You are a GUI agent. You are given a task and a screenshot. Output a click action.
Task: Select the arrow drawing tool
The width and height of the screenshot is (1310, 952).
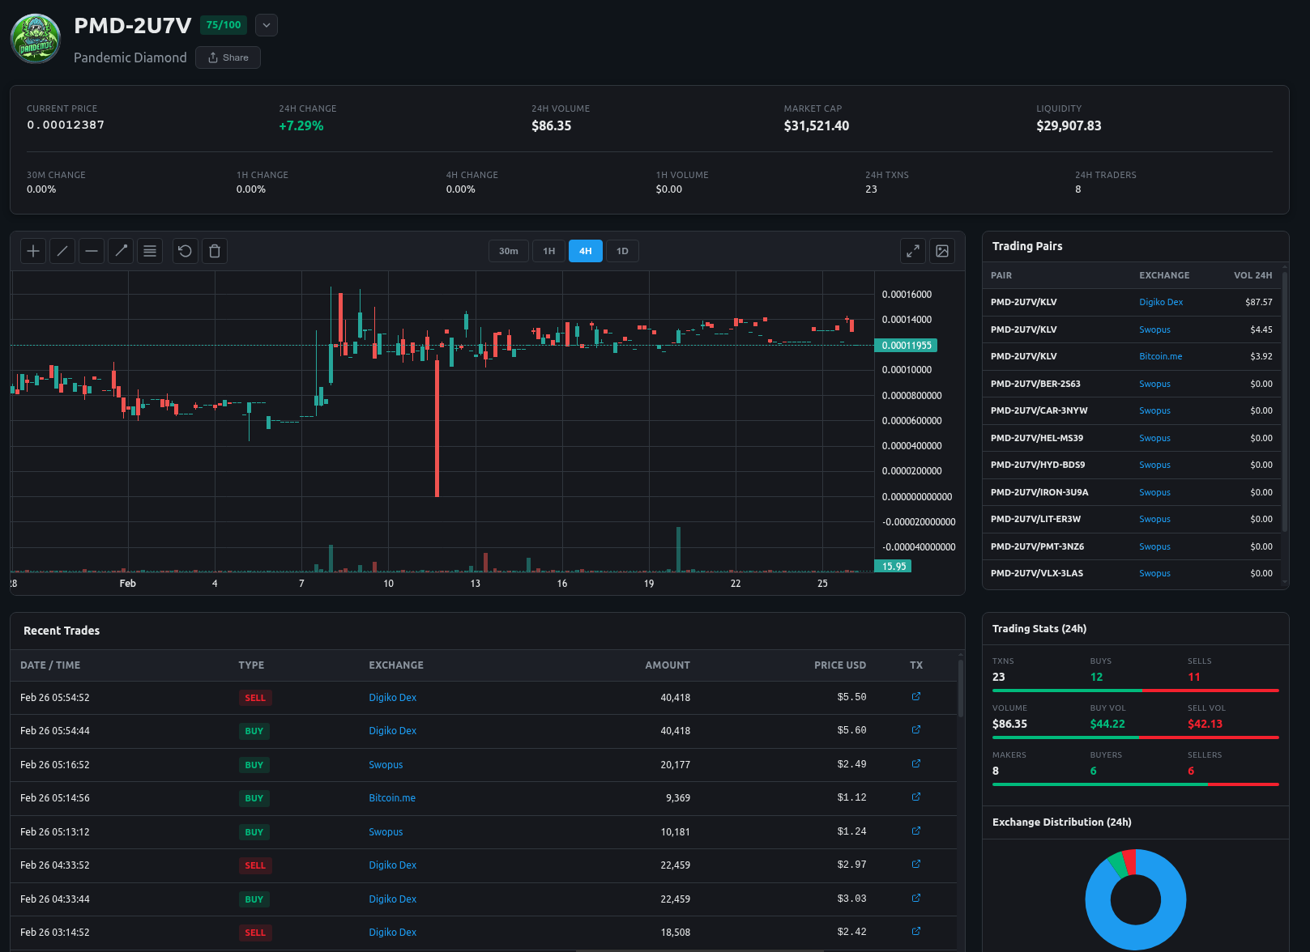click(121, 251)
